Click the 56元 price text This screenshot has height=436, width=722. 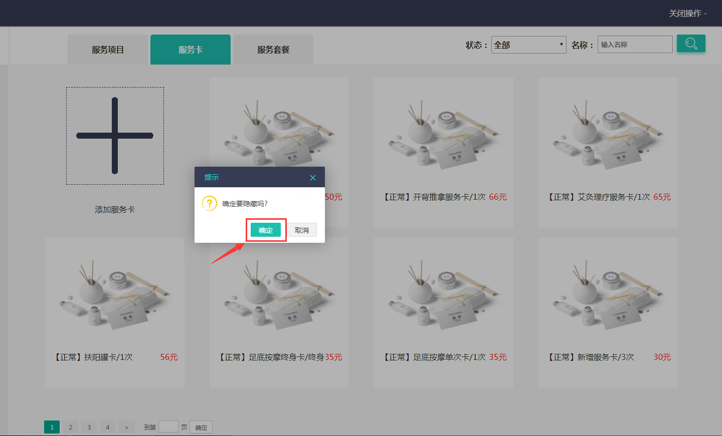[169, 357]
